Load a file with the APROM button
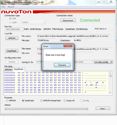 click(12, 38)
